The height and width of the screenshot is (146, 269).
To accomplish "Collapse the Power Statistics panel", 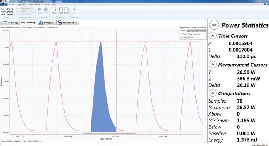I will point(215,25).
